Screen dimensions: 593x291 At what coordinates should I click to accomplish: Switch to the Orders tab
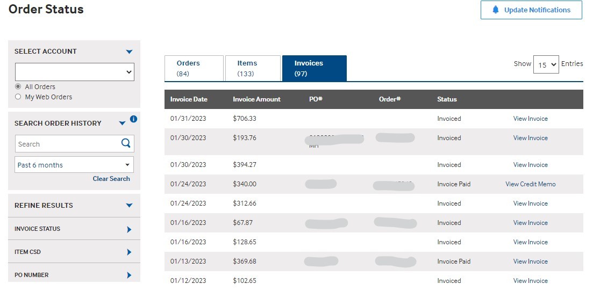click(194, 68)
